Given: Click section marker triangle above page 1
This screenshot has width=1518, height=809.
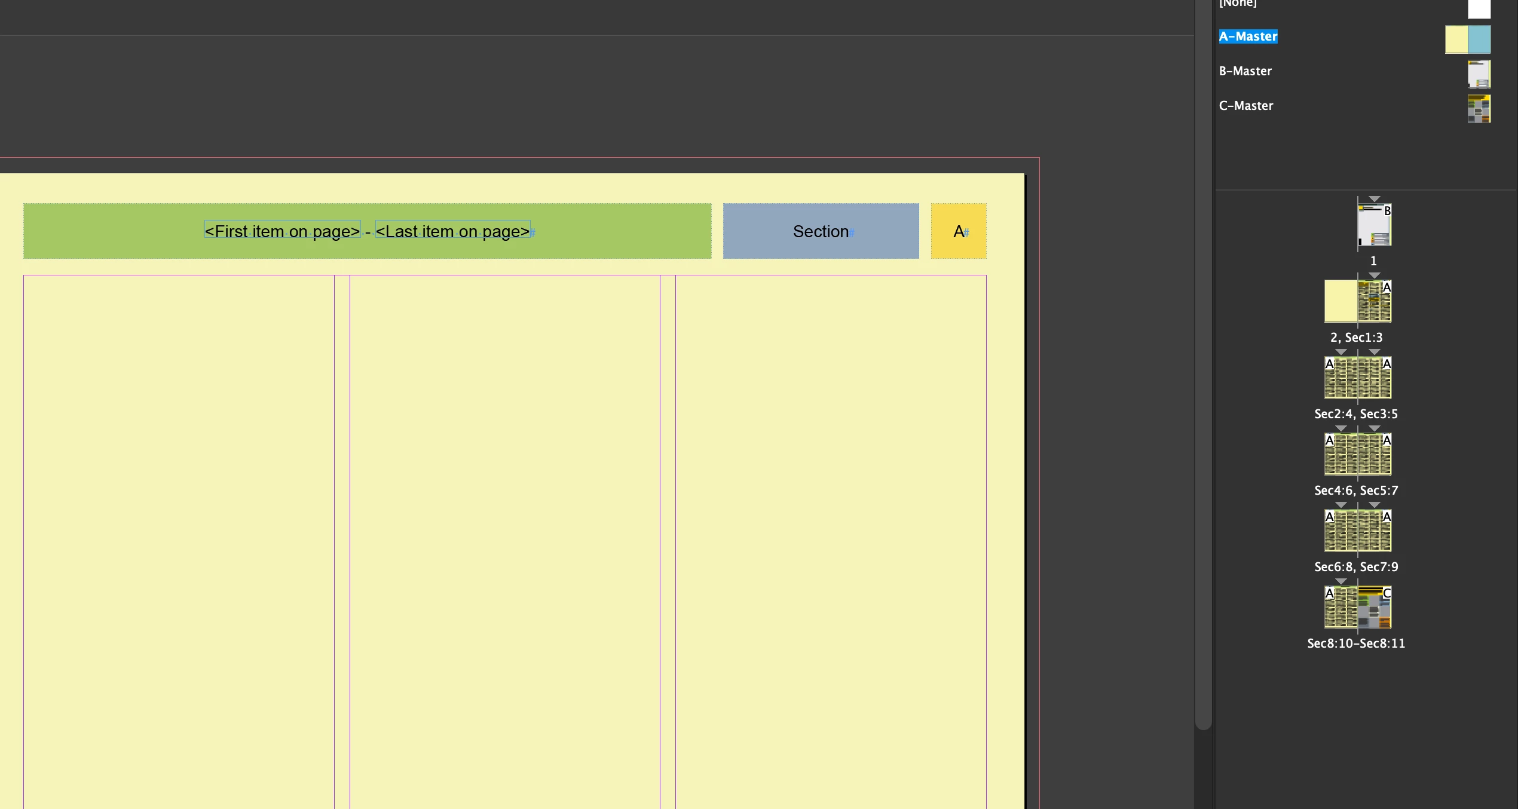Looking at the screenshot, I should point(1374,199).
